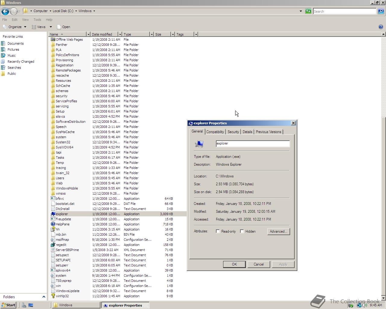Select the explorer application file icon

(x=53, y=214)
